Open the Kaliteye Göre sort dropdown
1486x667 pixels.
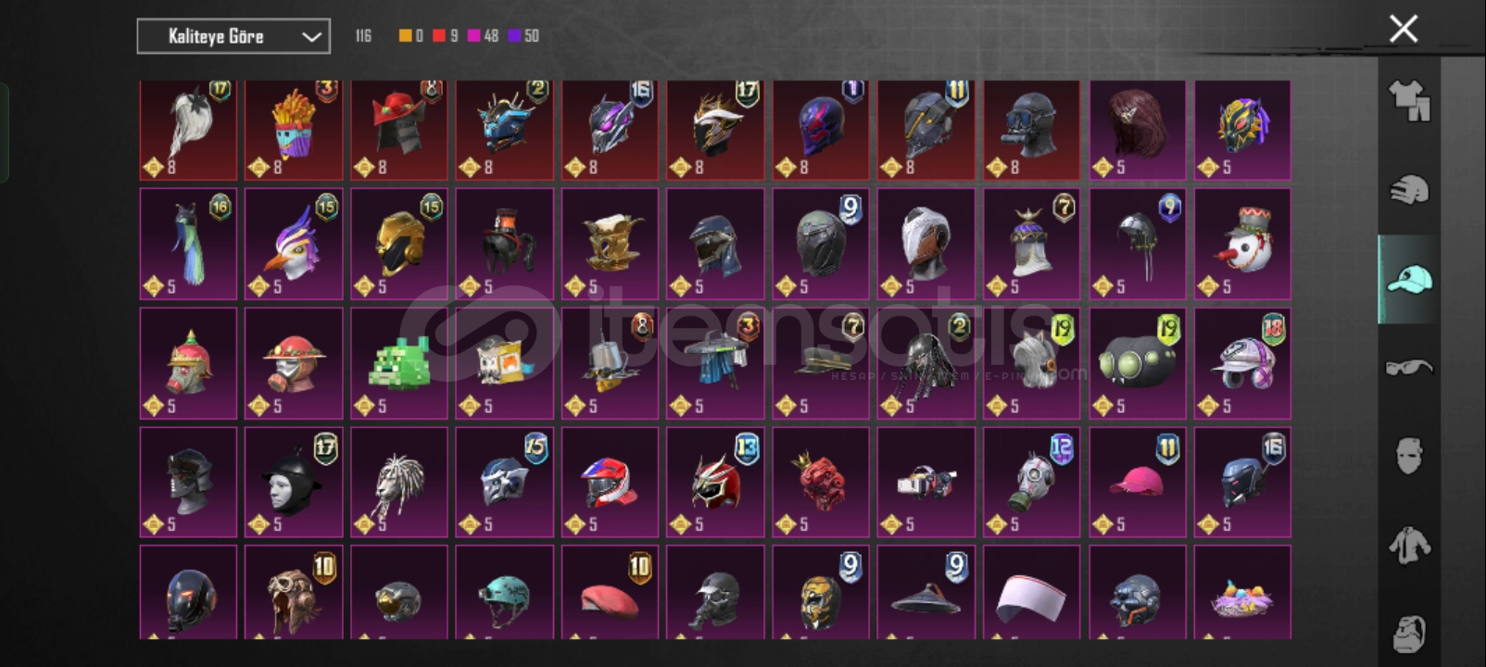coord(233,36)
